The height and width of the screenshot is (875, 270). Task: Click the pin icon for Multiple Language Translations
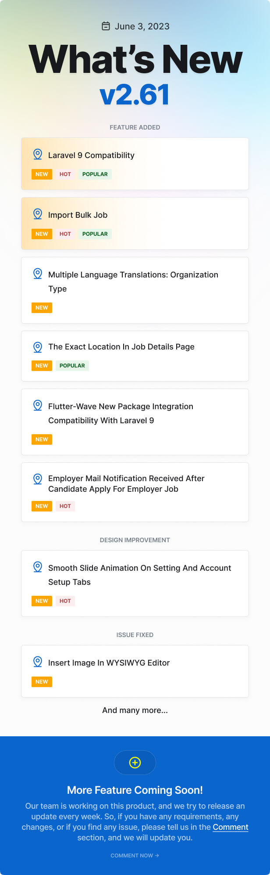(x=38, y=274)
